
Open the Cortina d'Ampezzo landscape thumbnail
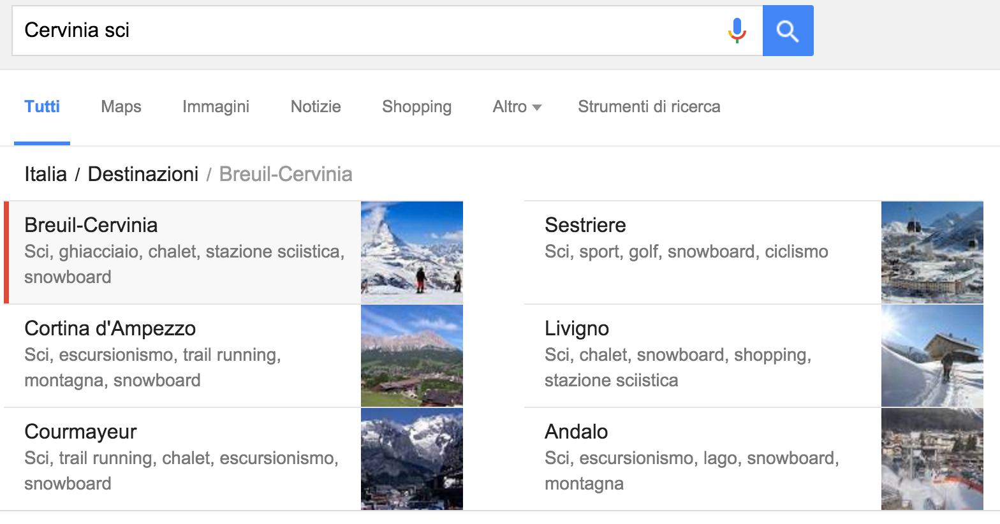412,356
